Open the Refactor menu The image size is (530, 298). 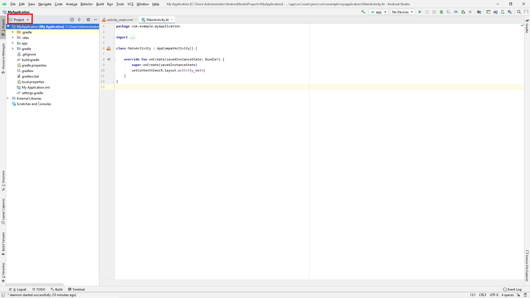point(86,4)
